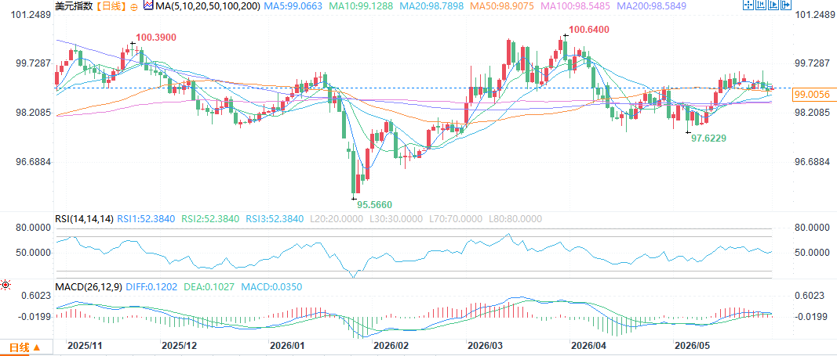837x356 pixels.
Task: Click the orange circle-plus icon after 日线
Action: click(133, 7)
